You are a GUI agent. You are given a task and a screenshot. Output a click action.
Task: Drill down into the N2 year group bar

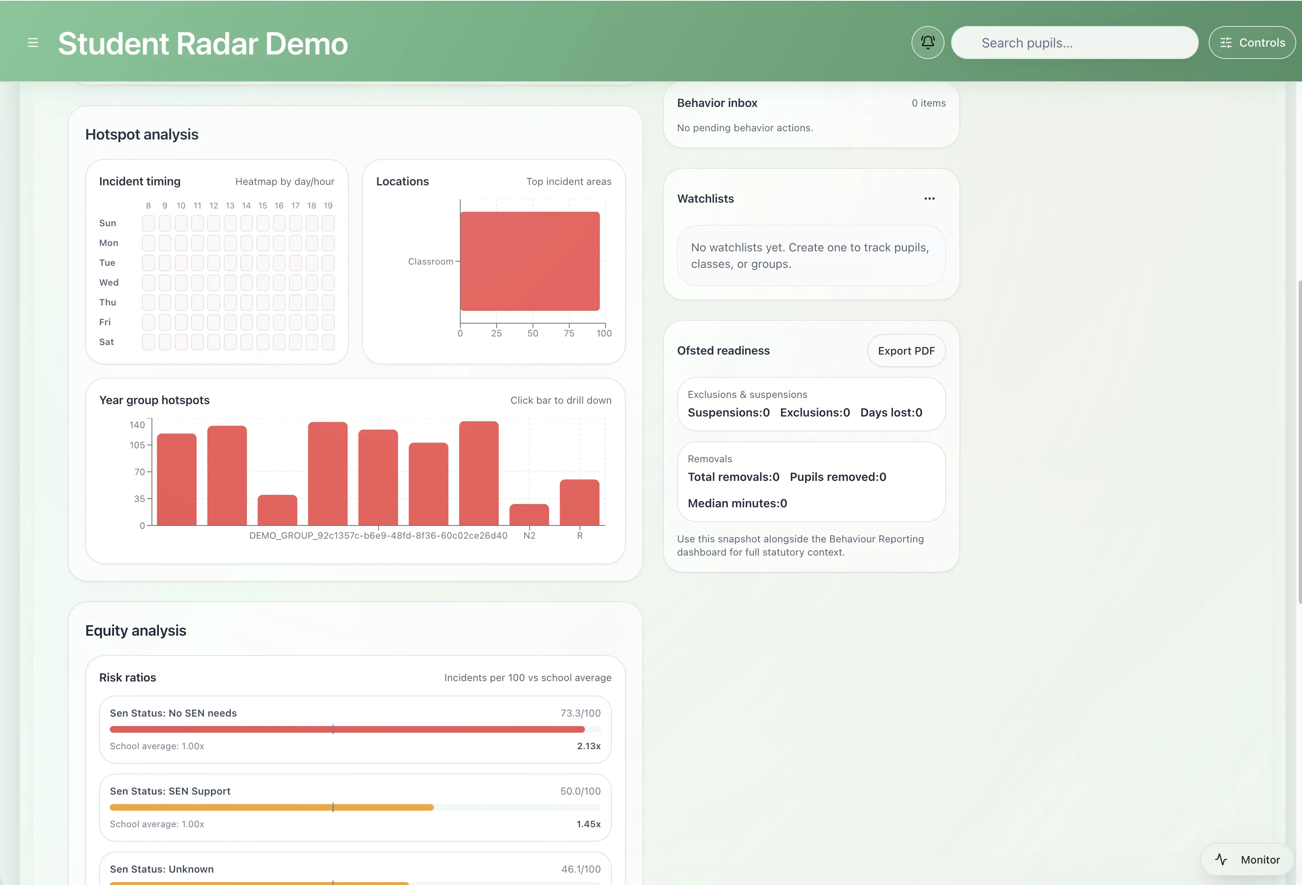pyautogui.click(x=529, y=514)
